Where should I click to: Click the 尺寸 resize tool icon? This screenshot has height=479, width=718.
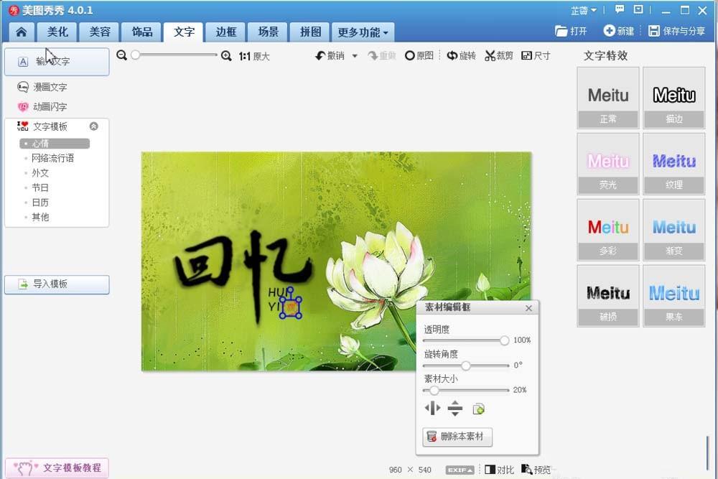pos(536,55)
